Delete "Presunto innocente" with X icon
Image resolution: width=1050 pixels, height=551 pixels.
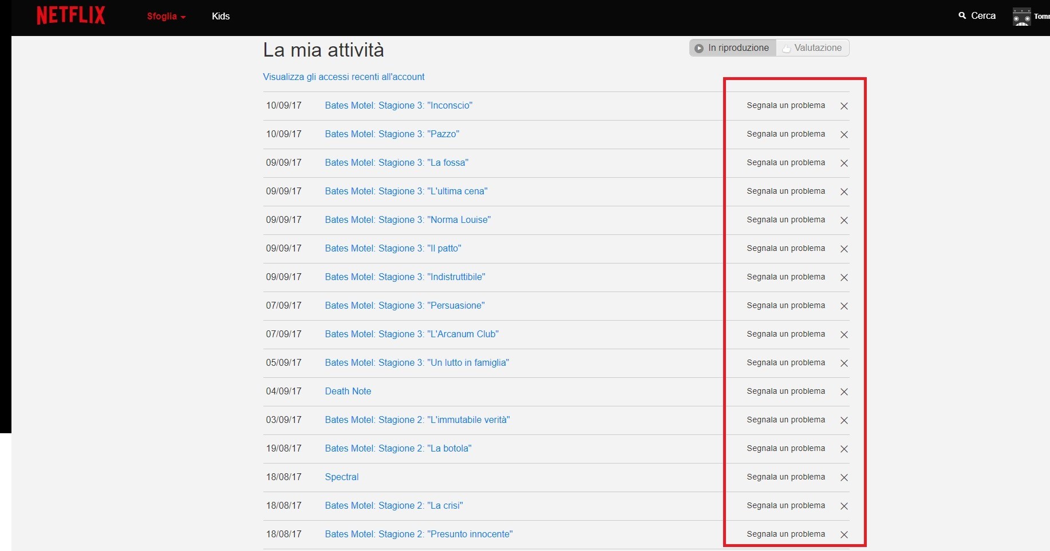coord(844,534)
